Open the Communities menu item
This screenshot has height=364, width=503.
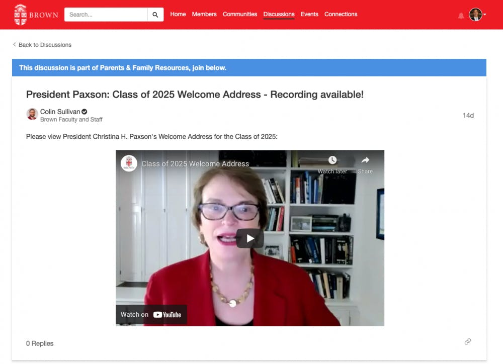pyautogui.click(x=240, y=14)
